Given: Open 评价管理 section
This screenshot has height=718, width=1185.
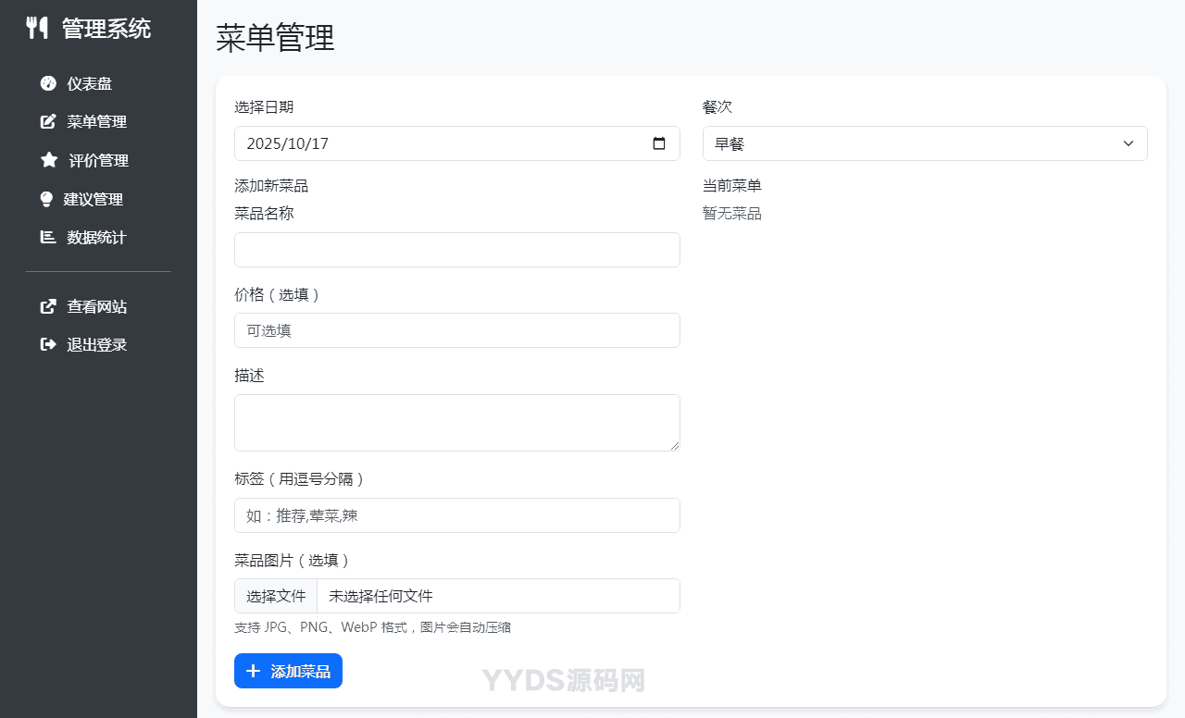Looking at the screenshot, I should (x=98, y=160).
